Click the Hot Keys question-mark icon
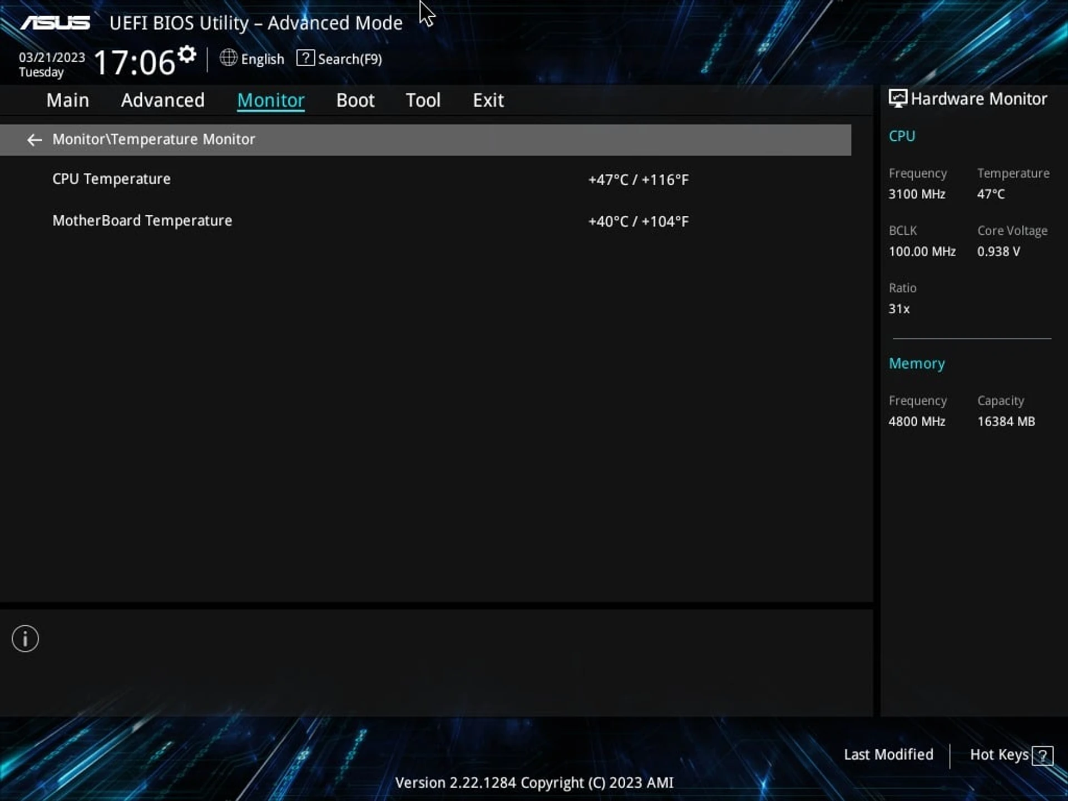The width and height of the screenshot is (1068, 801). coord(1042,755)
